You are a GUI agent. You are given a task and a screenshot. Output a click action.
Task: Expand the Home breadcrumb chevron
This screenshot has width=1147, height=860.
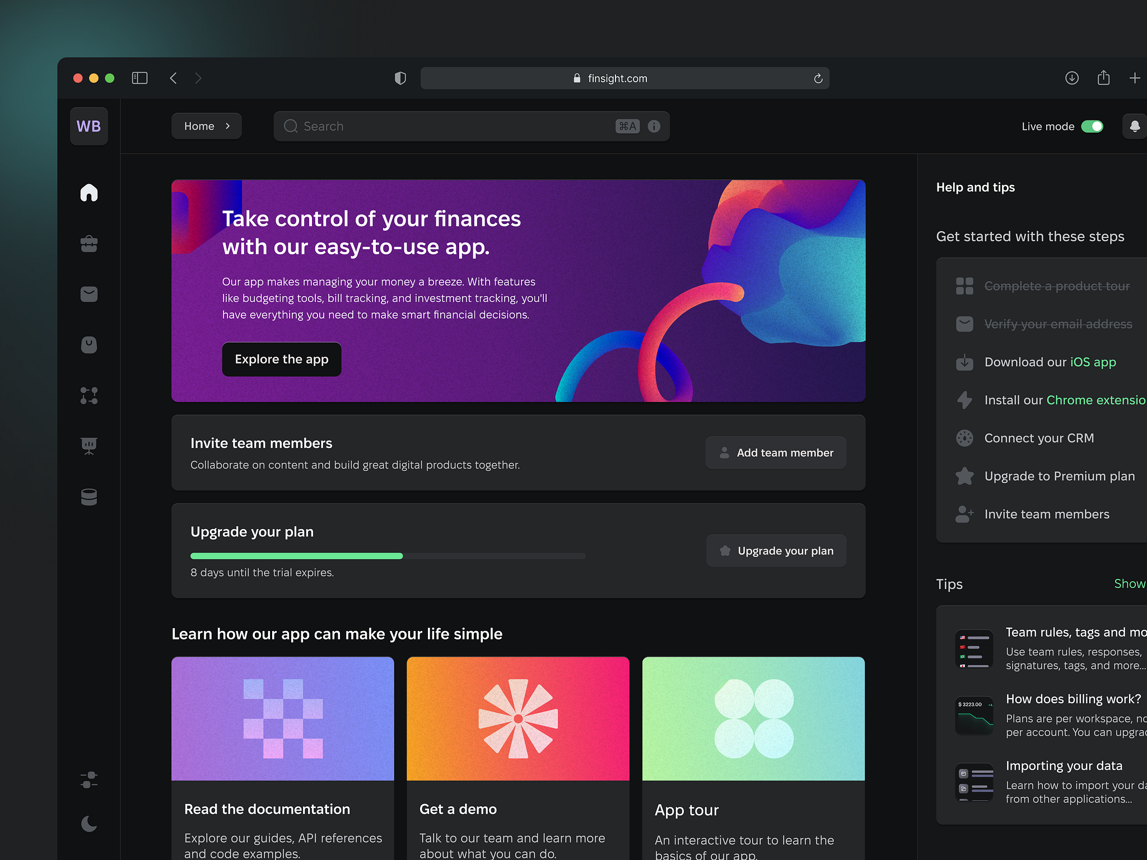coord(228,127)
